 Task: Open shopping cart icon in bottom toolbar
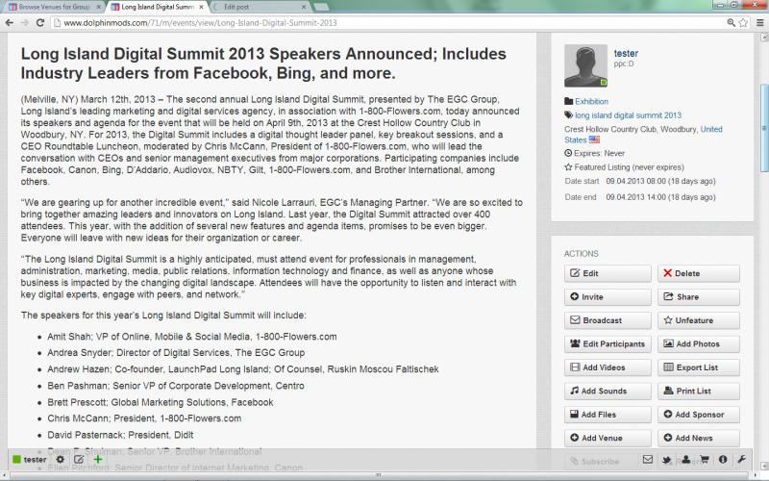point(705,460)
